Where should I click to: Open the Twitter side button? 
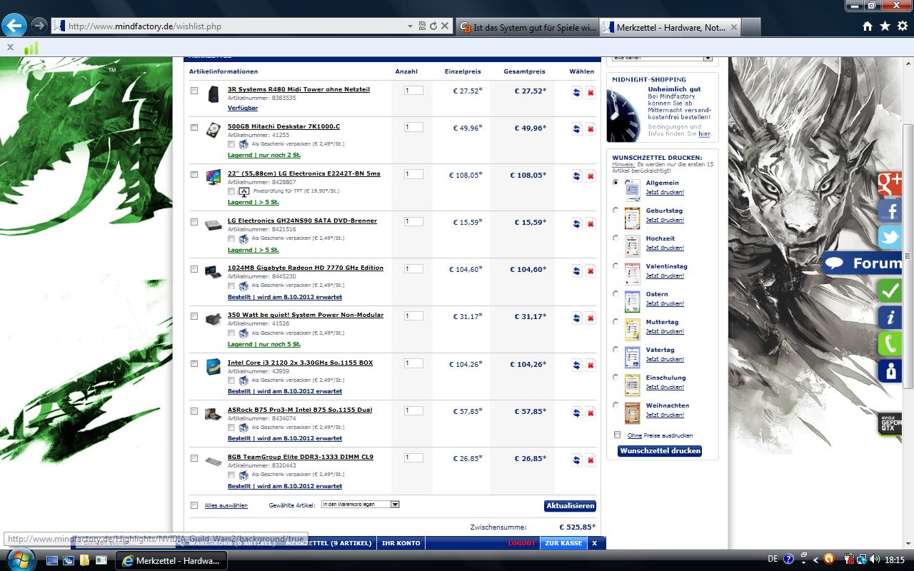(x=890, y=237)
